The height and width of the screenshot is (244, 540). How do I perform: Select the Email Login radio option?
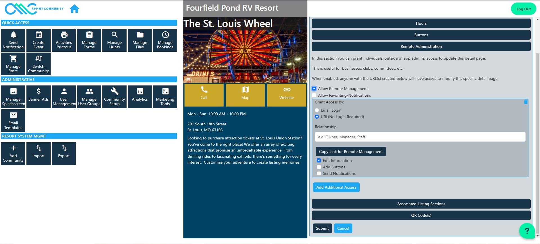[317, 110]
